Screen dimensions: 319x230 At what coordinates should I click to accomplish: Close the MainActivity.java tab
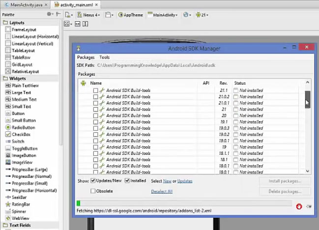[x=46, y=5]
